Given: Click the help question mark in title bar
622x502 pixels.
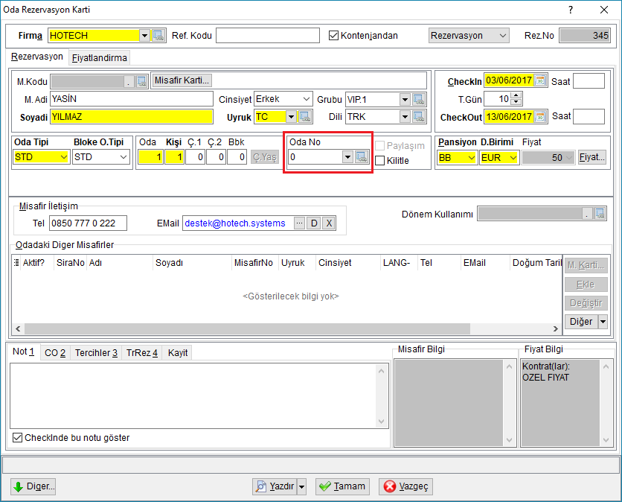Looking at the screenshot, I should pos(571,10).
